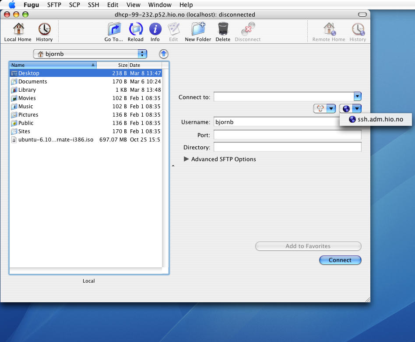Click the Edit toolbar icon
This screenshot has height=342, width=415.
click(x=174, y=28)
